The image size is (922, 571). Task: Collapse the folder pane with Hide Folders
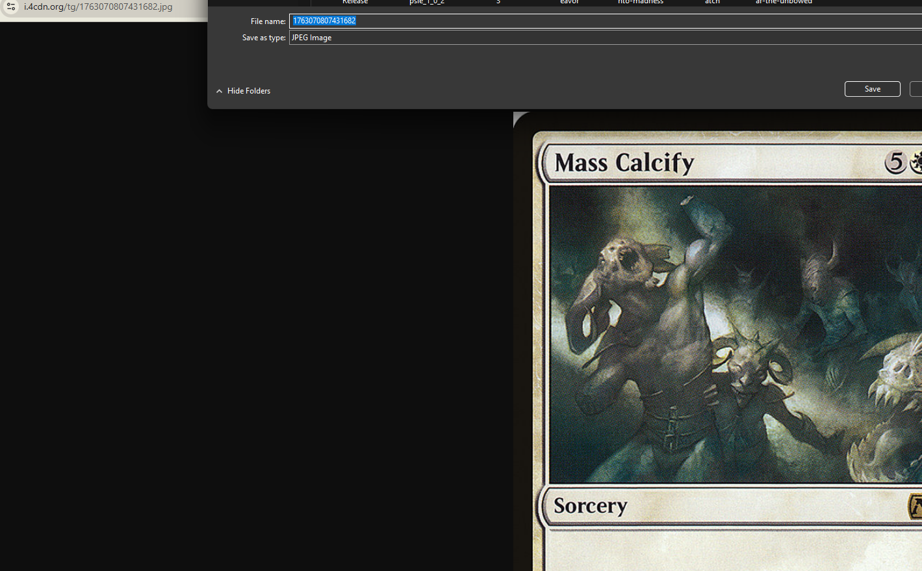(243, 91)
